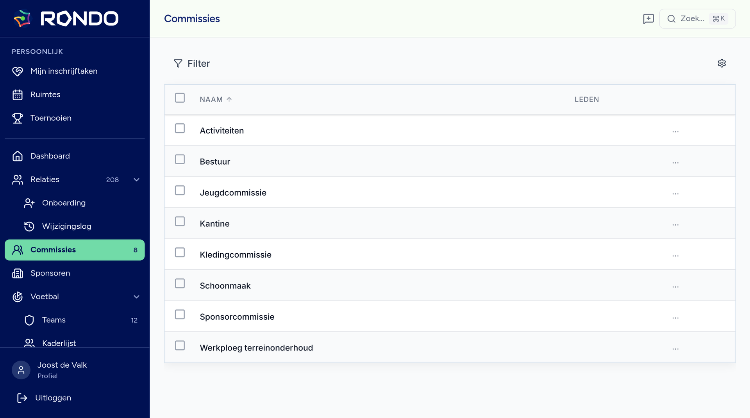Screen dimensions: 750x418
Task: Click the Toernooien trophy icon
Action: click(18, 118)
